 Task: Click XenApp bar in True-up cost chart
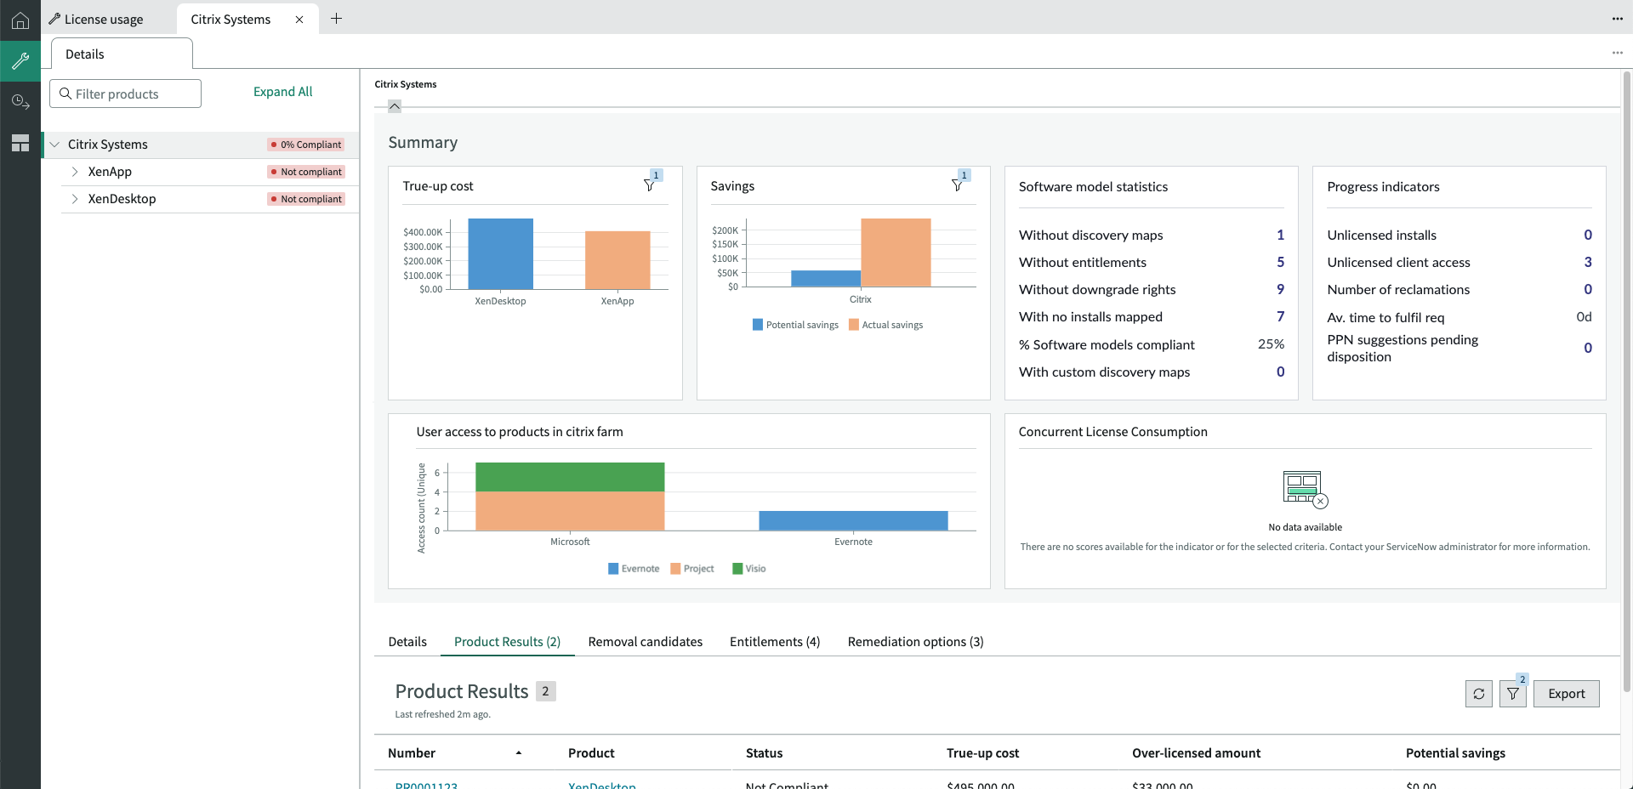click(x=617, y=260)
